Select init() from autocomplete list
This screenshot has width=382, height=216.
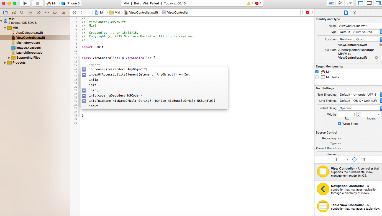pos(94,90)
